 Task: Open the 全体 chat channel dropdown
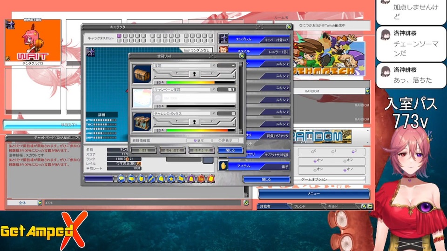[x=40, y=203]
